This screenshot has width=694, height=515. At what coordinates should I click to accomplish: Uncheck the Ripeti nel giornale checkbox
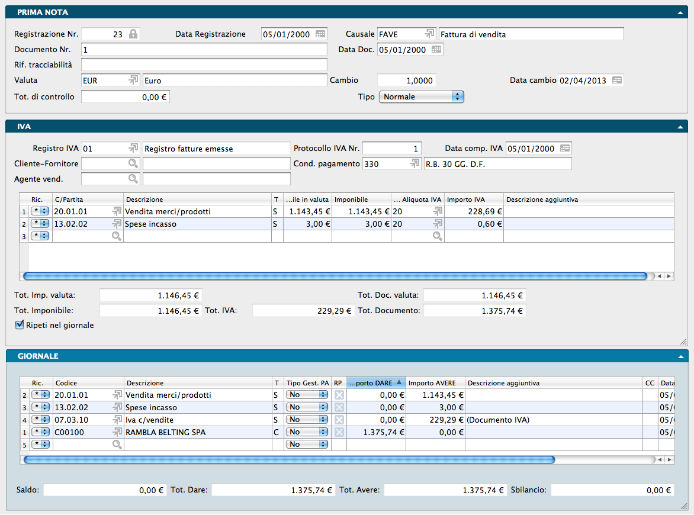point(19,325)
